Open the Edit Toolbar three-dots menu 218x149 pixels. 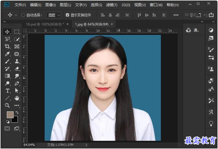(x=17, y=105)
